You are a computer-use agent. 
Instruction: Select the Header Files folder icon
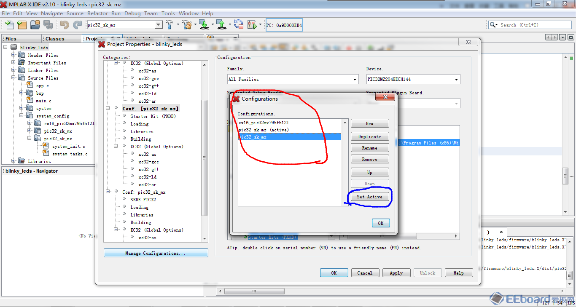[x=22, y=55]
